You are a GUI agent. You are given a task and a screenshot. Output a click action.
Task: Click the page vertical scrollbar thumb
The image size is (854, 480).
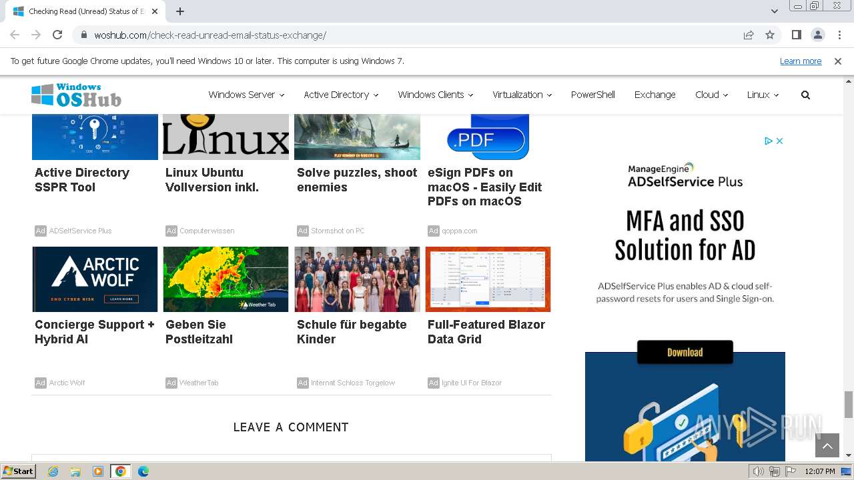click(x=849, y=404)
